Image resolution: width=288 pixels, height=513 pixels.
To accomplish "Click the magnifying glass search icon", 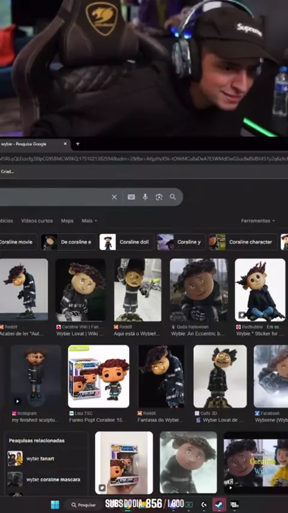I will pyautogui.click(x=173, y=197).
